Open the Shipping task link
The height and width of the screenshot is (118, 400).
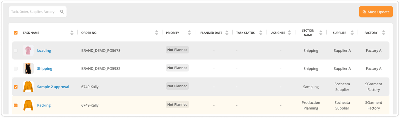coord(45,69)
